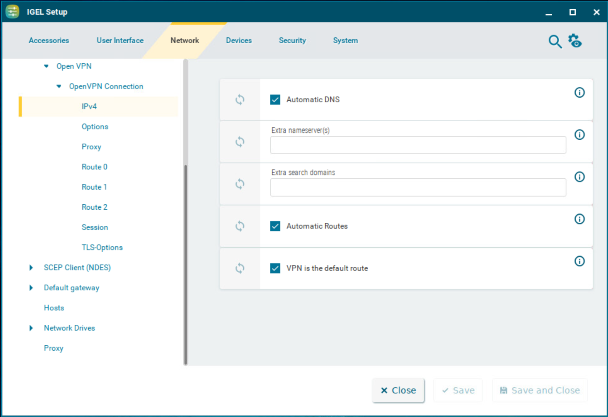The height and width of the screenshot is (417, 608).
Task: Open the search function
Action: coord(554,41)
